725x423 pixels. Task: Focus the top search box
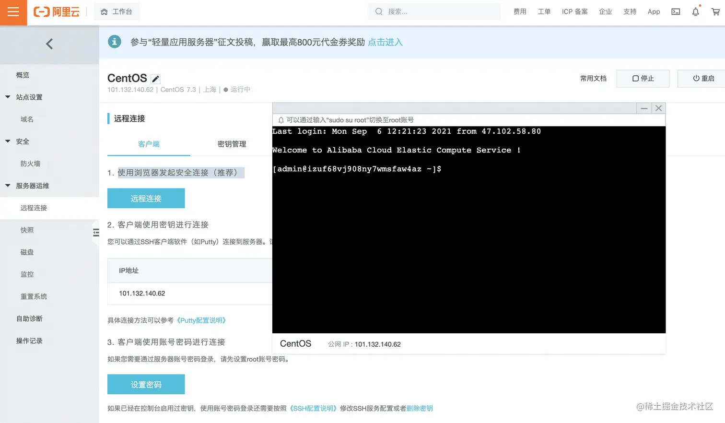434,12
